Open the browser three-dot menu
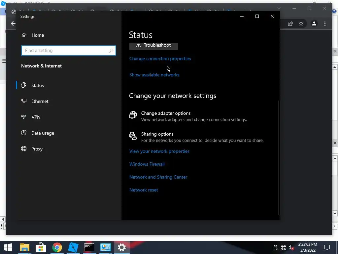The height and width of the screenshot is (254, 338). coord(325,23)
